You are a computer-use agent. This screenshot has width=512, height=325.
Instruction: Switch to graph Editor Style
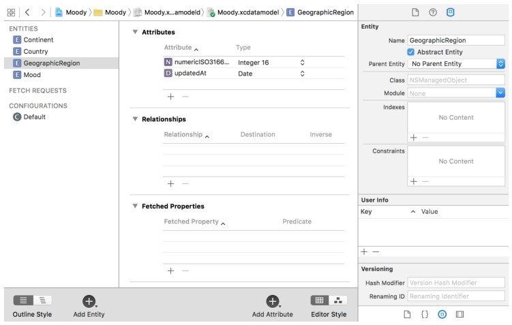pos(337,300)
